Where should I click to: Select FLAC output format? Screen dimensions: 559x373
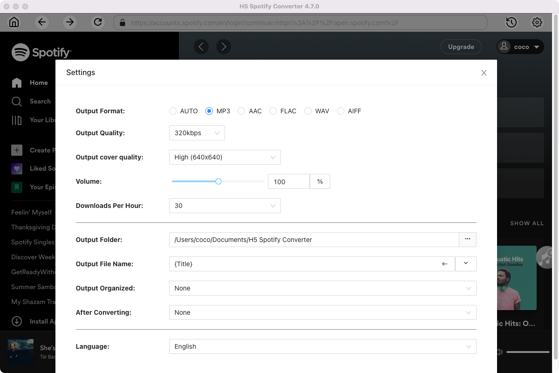273,111
